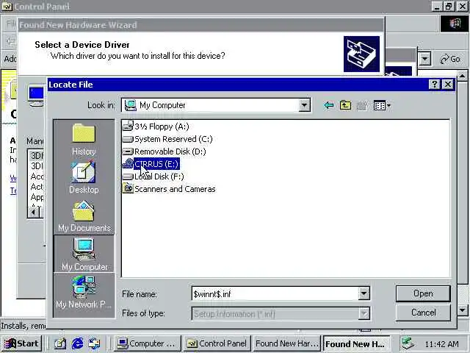Click the system tray hardware icon
This screenshot has width=470, height=353.
pyautogui.click(x=408, y=343)
